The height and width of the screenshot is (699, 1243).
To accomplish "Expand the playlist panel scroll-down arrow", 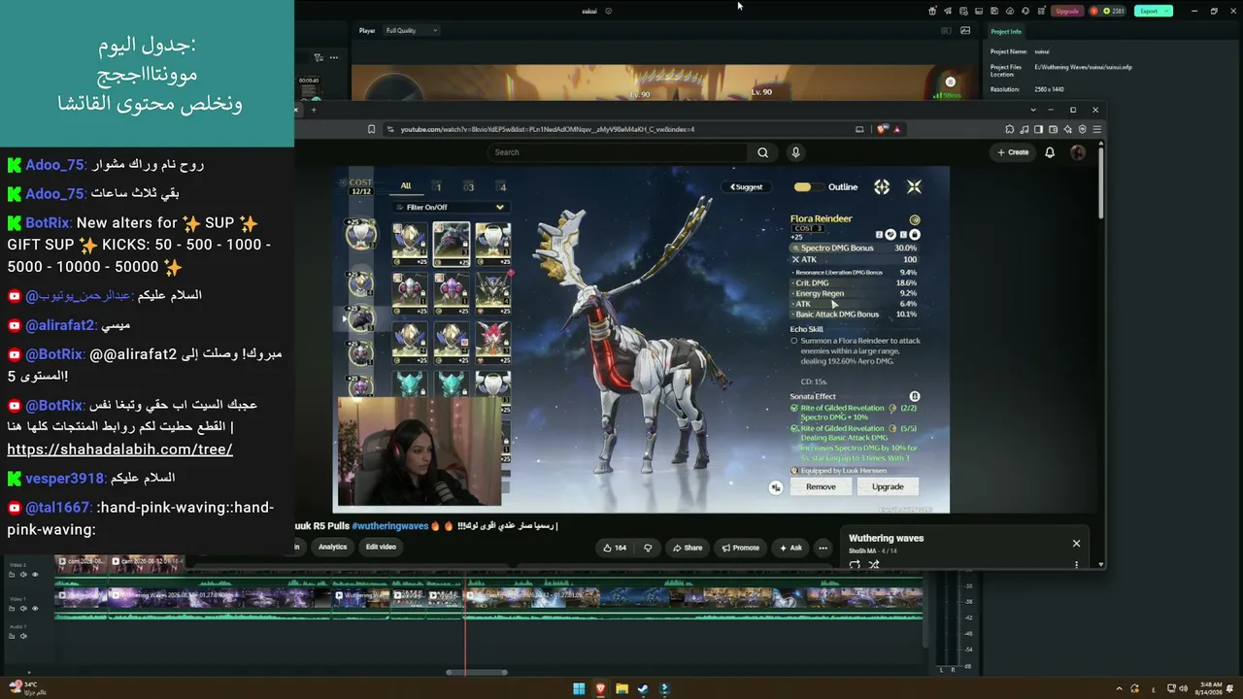I will click(x=1100, y=564).
